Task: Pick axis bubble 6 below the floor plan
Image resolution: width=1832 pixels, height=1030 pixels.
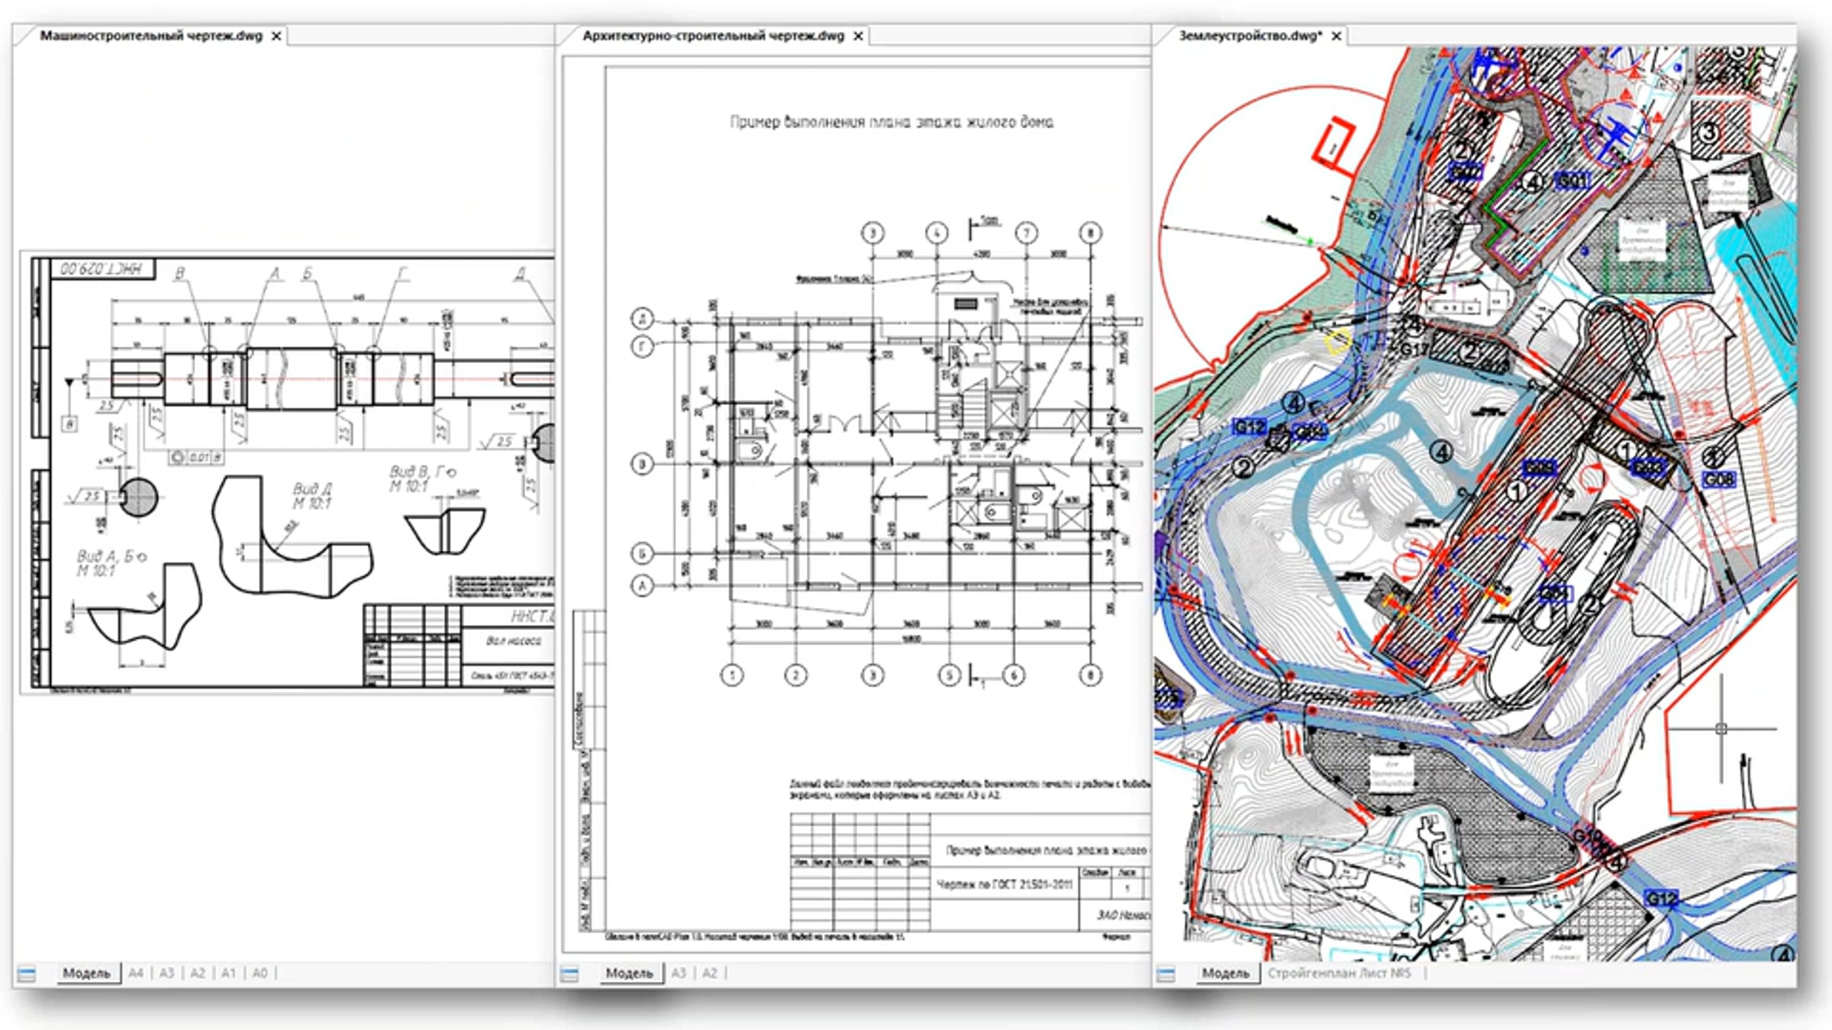Action: (1014, 675)
